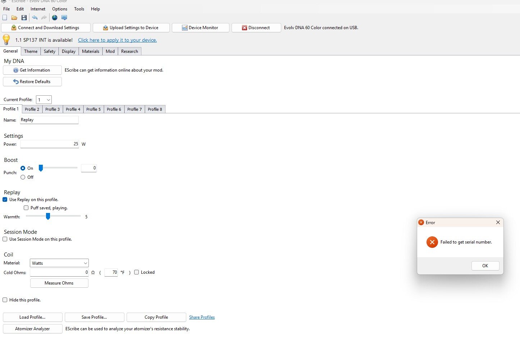
Task: Toggle the Hide this profile checkbox
Action: point(5,300)
